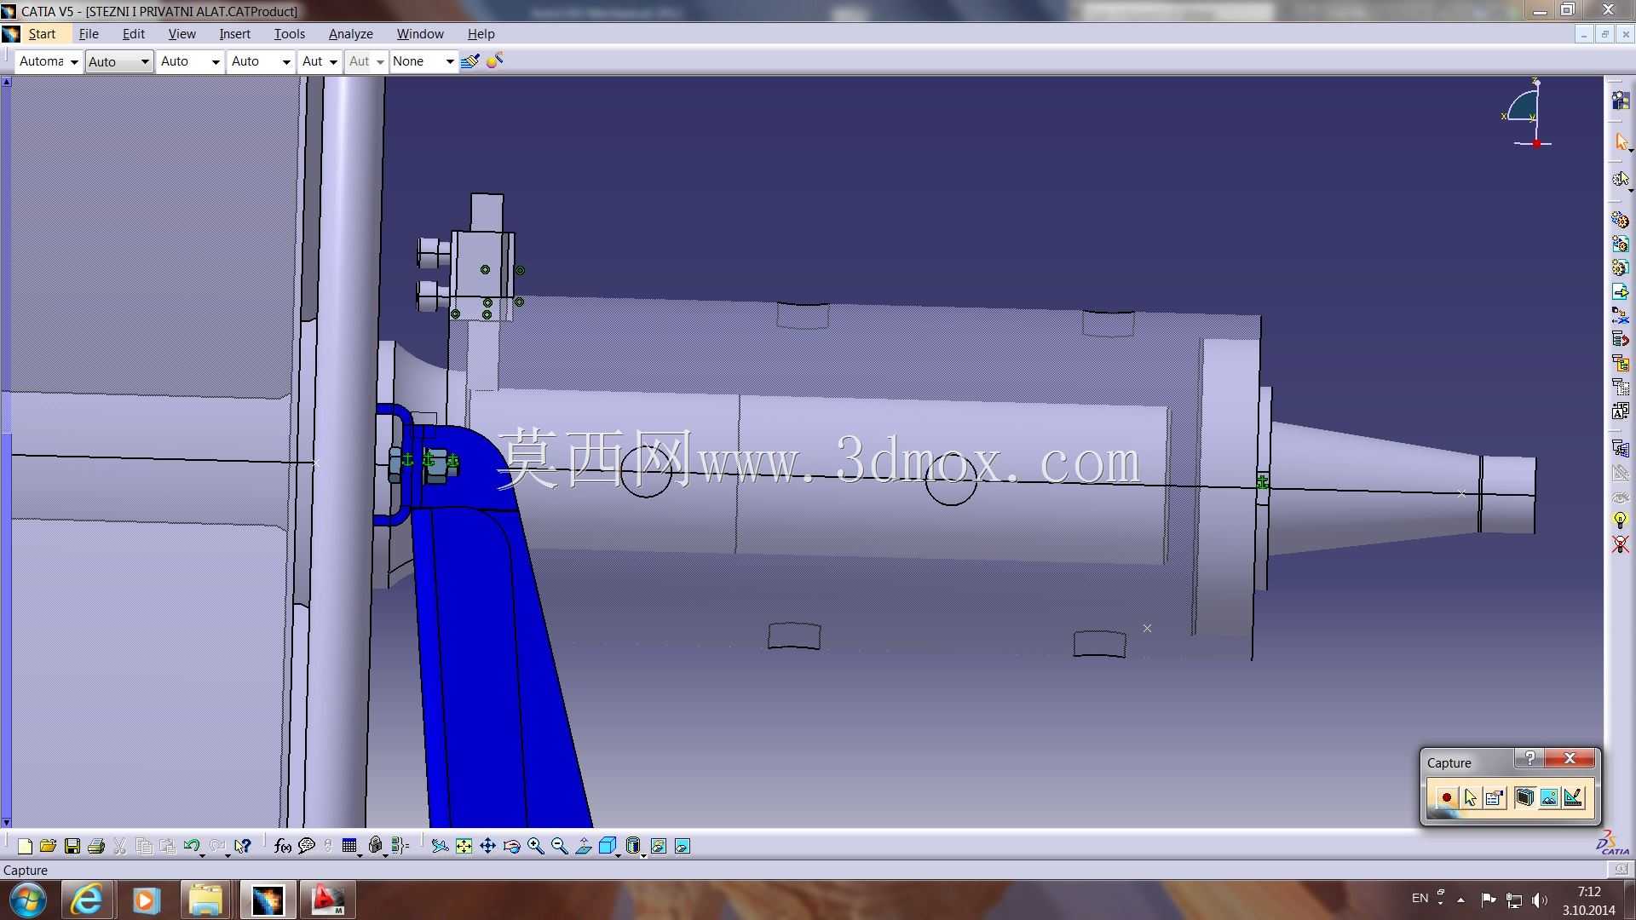Click the Generate Numbering icon

[x=1620, y=411]
